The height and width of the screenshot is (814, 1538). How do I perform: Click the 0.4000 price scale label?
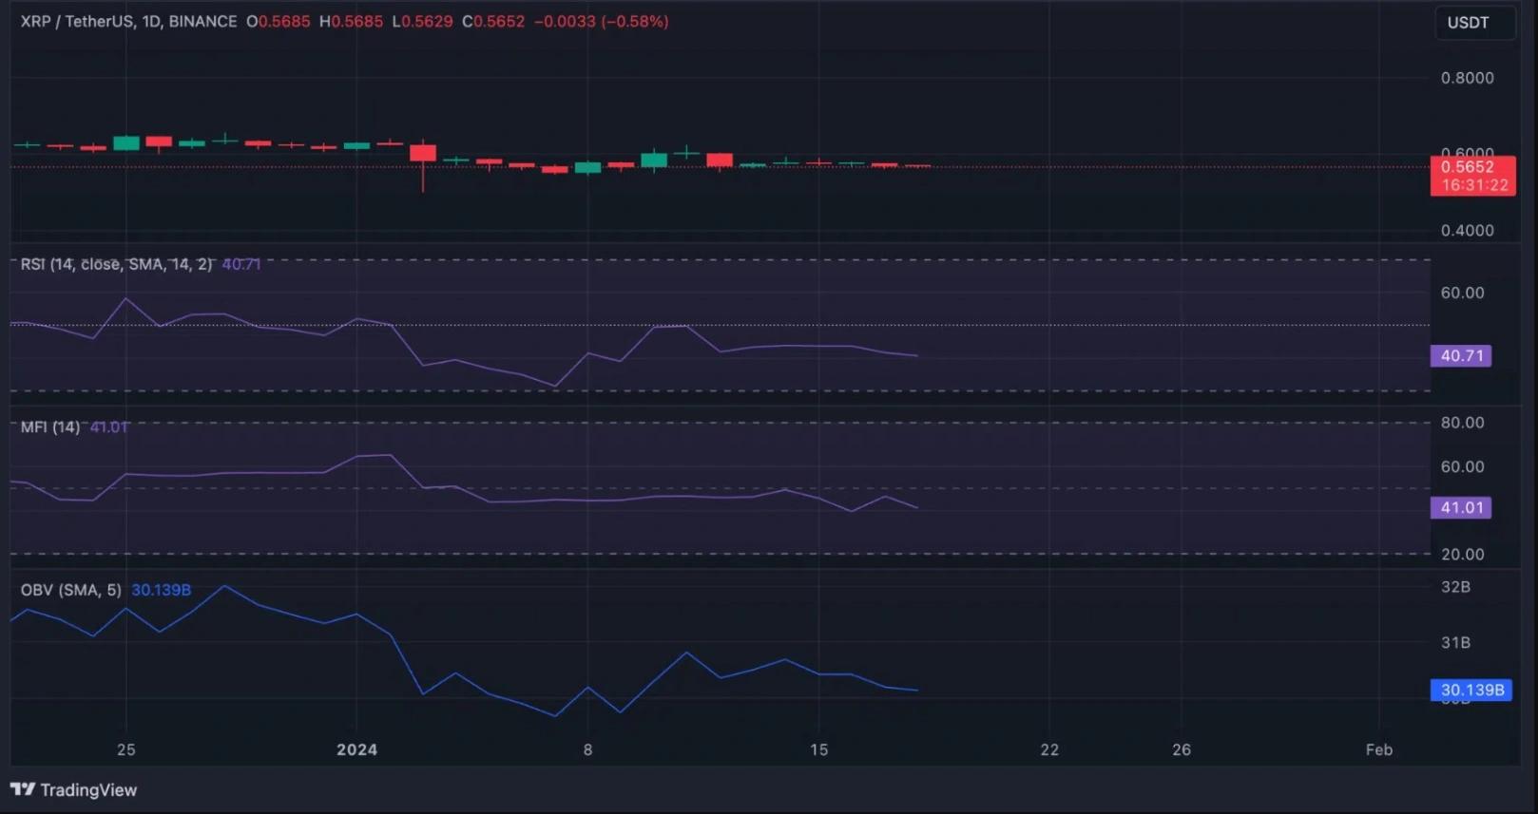[x=1467, y=230]
